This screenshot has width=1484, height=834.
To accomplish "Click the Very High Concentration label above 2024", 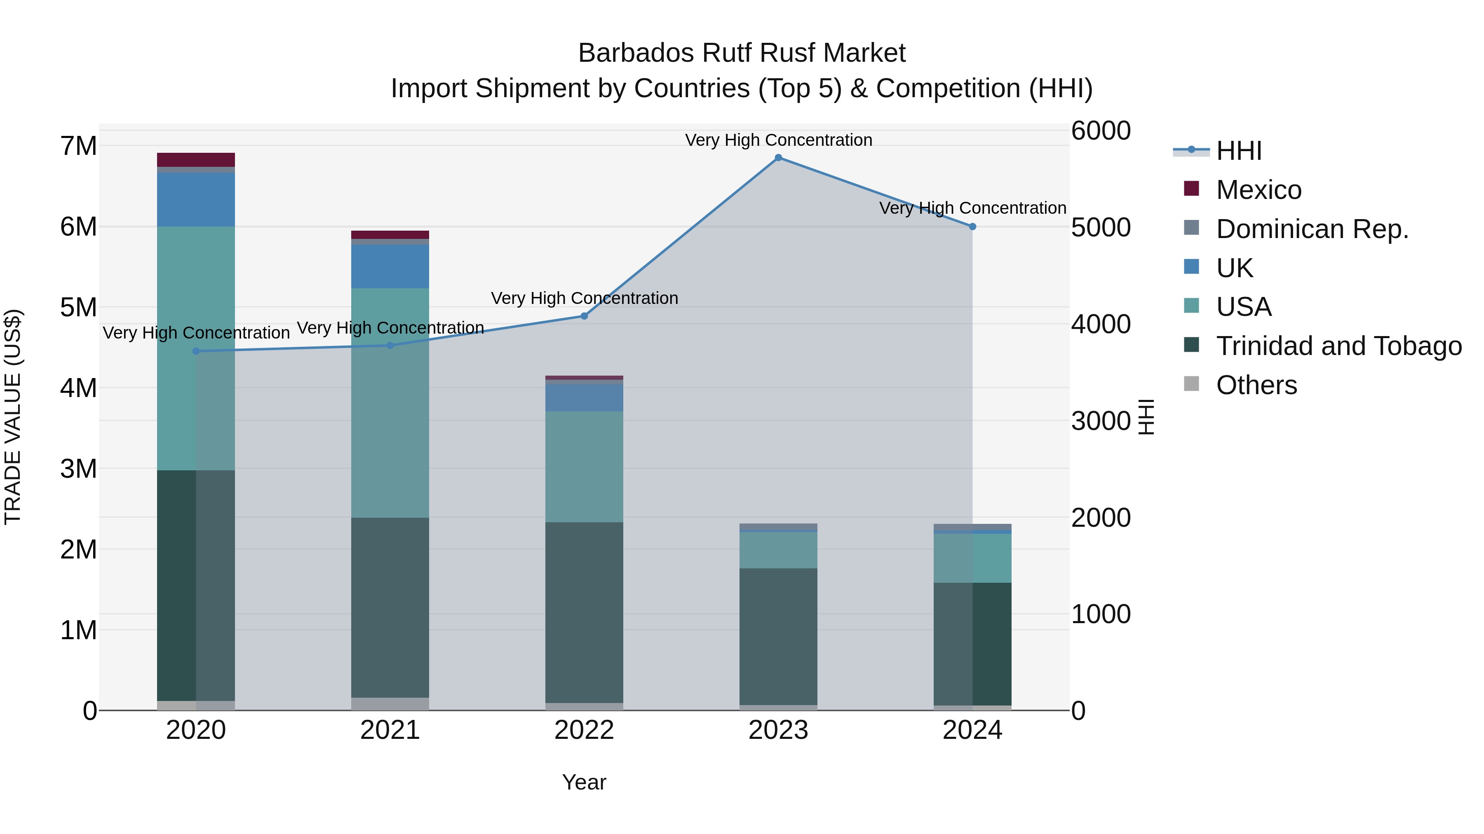I will (x=972, y=208).
